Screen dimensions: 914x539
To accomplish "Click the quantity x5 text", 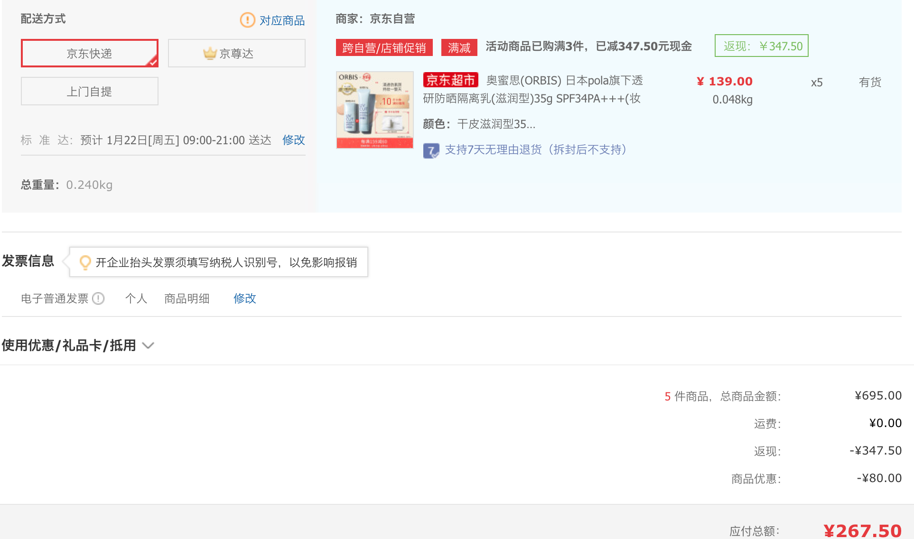I will coord(817,83).
